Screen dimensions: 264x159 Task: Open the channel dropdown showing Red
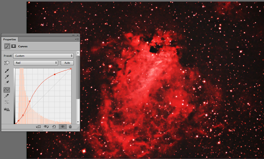pos(36,63)
